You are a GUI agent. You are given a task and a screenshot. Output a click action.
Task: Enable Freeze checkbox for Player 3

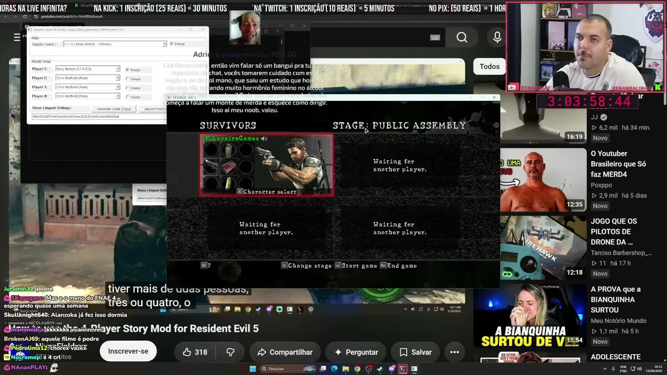(127, 88)
